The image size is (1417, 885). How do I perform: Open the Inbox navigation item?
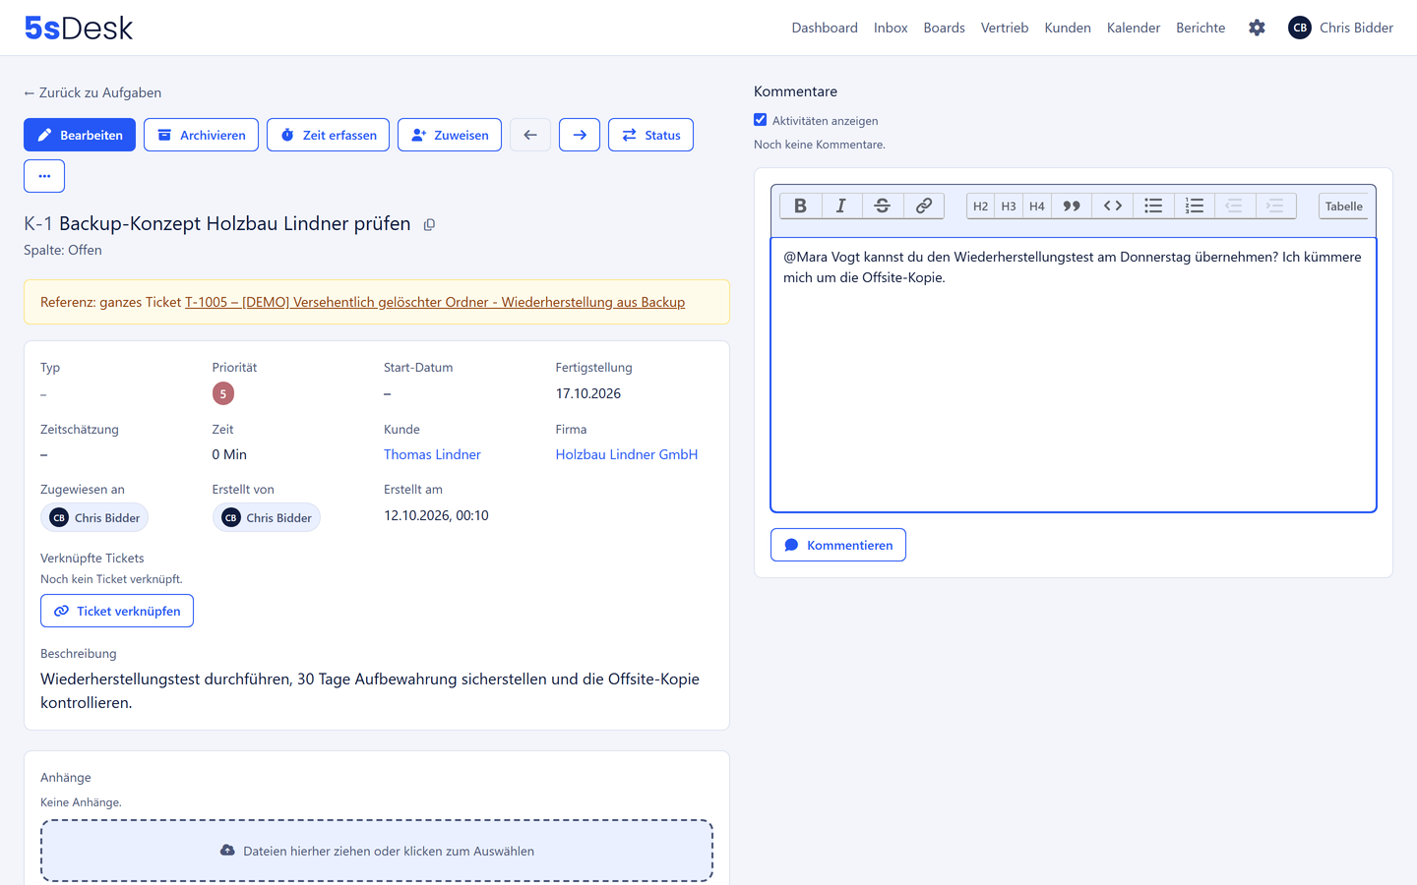[891, 28]
